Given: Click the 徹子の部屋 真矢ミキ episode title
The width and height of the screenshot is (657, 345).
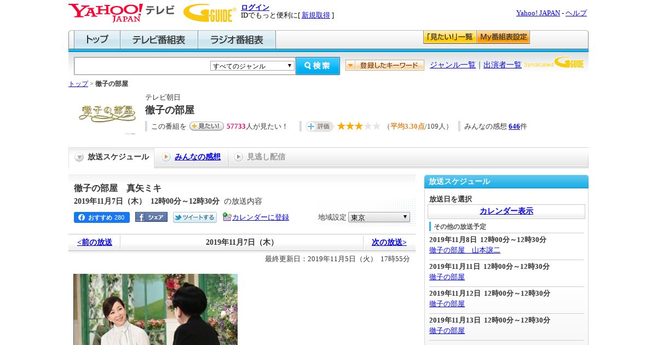Looking at the screenshot, I should (x=118, y=188).
